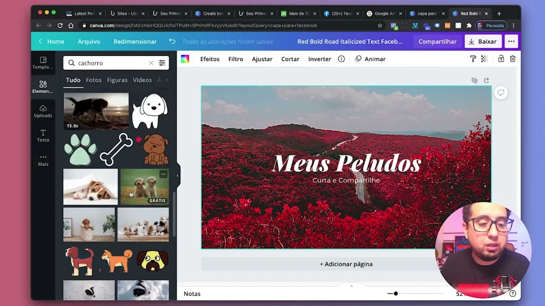Open the Arquivo menu
This screenshot has width=545, height=306.
(x=89, y=41)
